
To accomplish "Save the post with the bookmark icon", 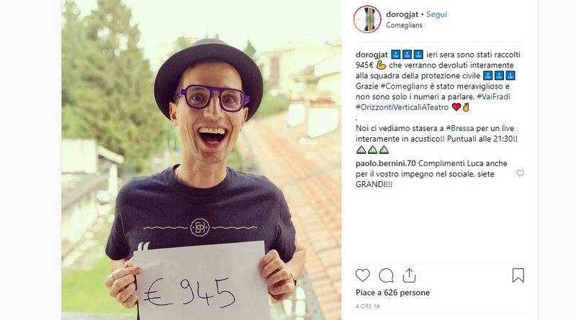I will (518, 275).
